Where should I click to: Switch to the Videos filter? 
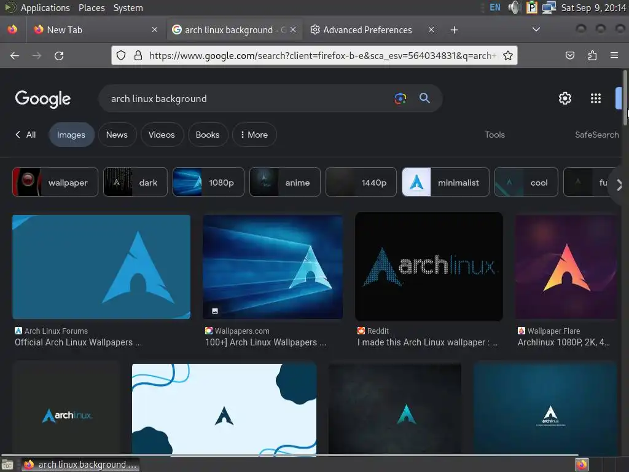pyautogui.click(x=162, y=135)
